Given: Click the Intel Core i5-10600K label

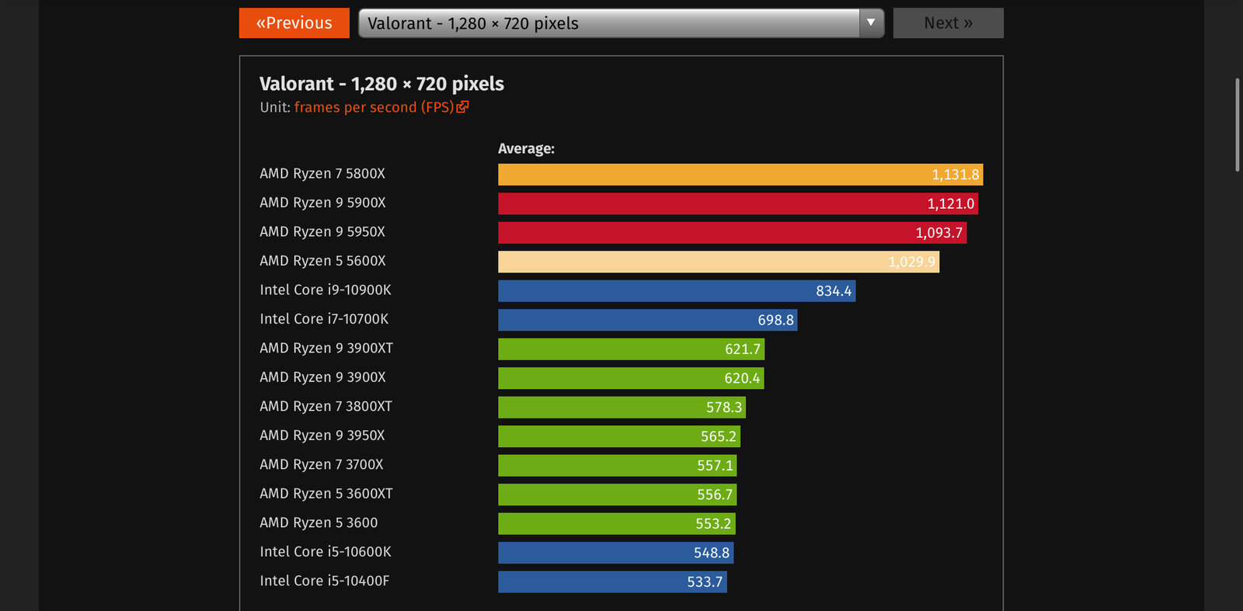Looking at the screenshot, I should point(326,552).
